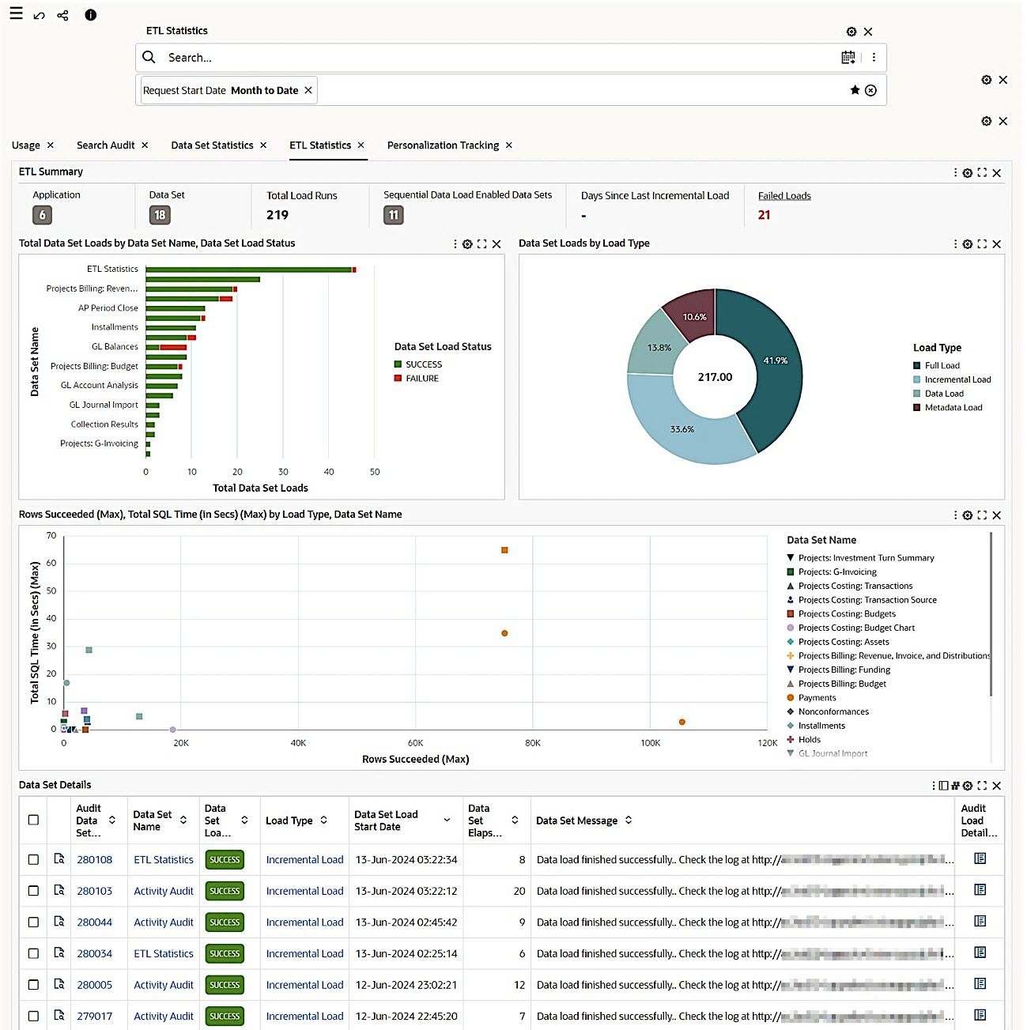1027x1030 pixels.
Task: Open settings gear for Rows Succeeded scatter chart
Action: (968, 515)
